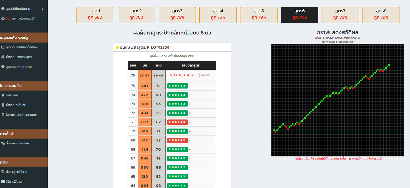The image size is (410, 188).
Task: Collapse the sidebar with the left chevron
Action: [42, 9]
